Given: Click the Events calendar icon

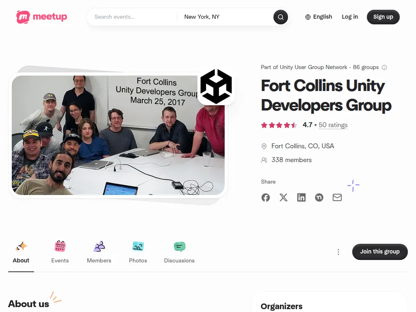Looking at the screenshot, I should [60, 246].
